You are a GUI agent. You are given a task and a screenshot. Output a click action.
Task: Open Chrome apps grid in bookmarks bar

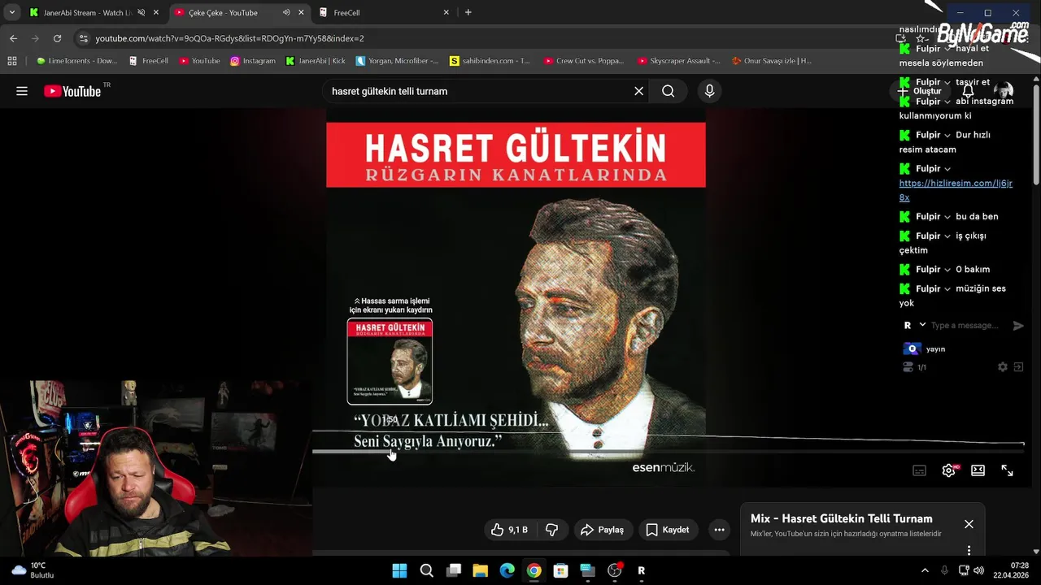coord(12,60)
